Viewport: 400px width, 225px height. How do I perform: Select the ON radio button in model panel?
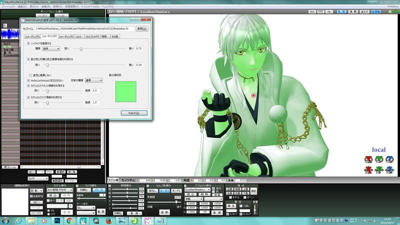pos(48,210)
